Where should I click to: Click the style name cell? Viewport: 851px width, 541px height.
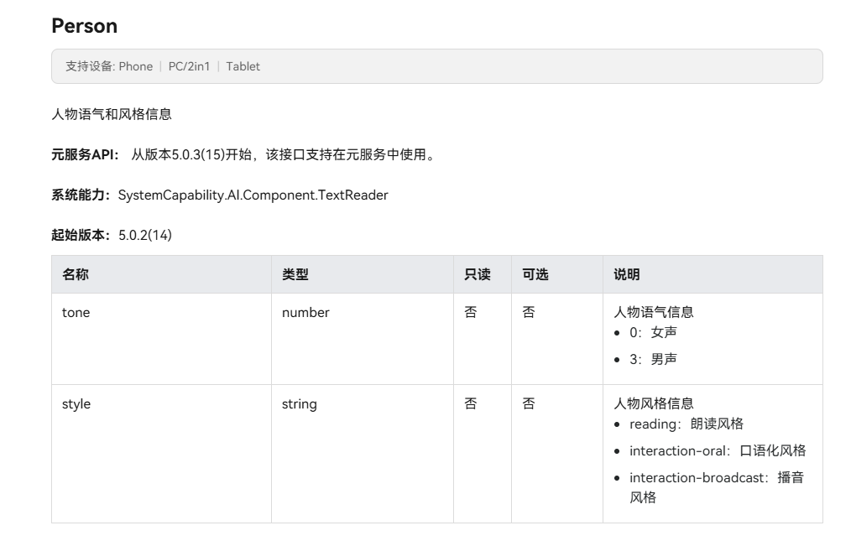pyautogui.click(x=76, y=404)
